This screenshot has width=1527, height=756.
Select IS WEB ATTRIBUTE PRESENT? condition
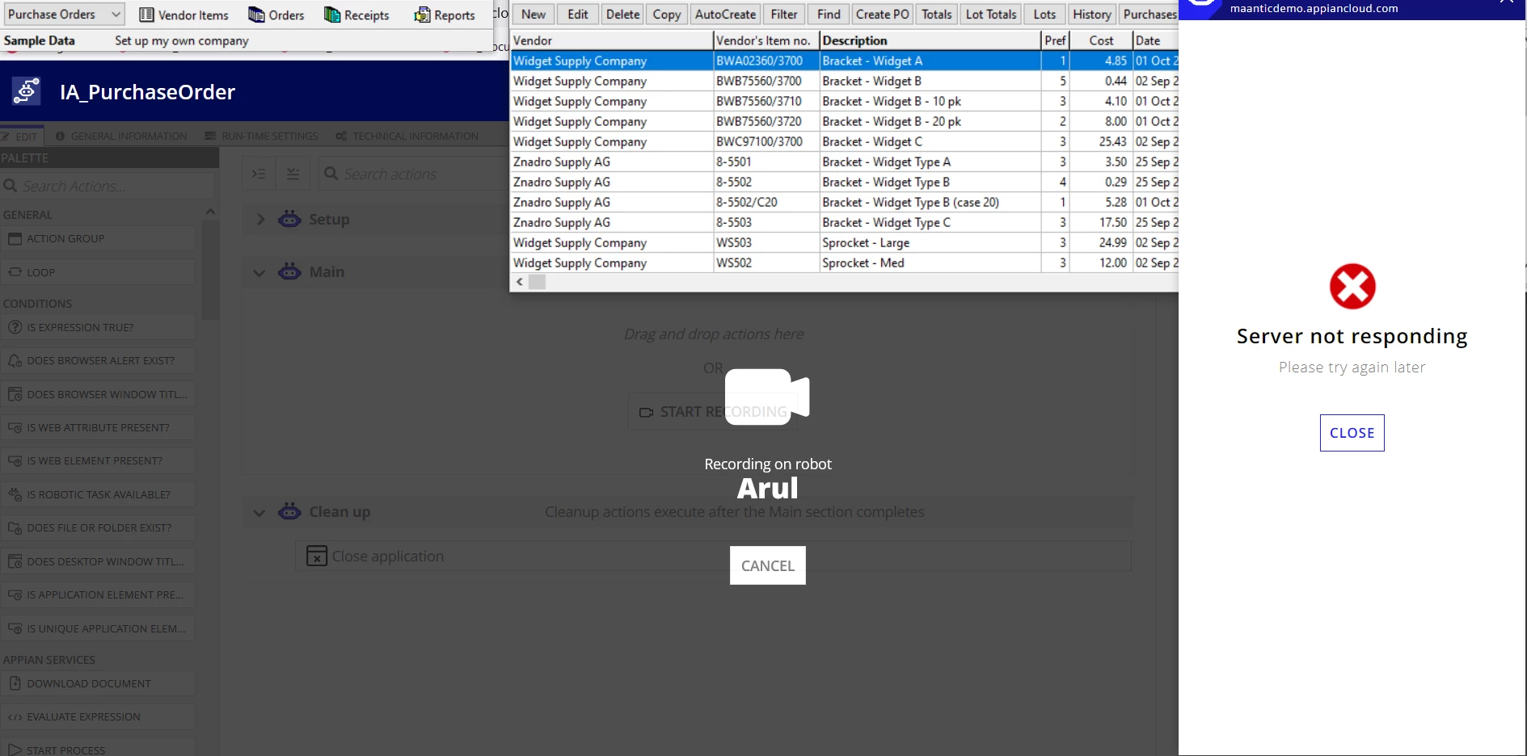(98, 427)
